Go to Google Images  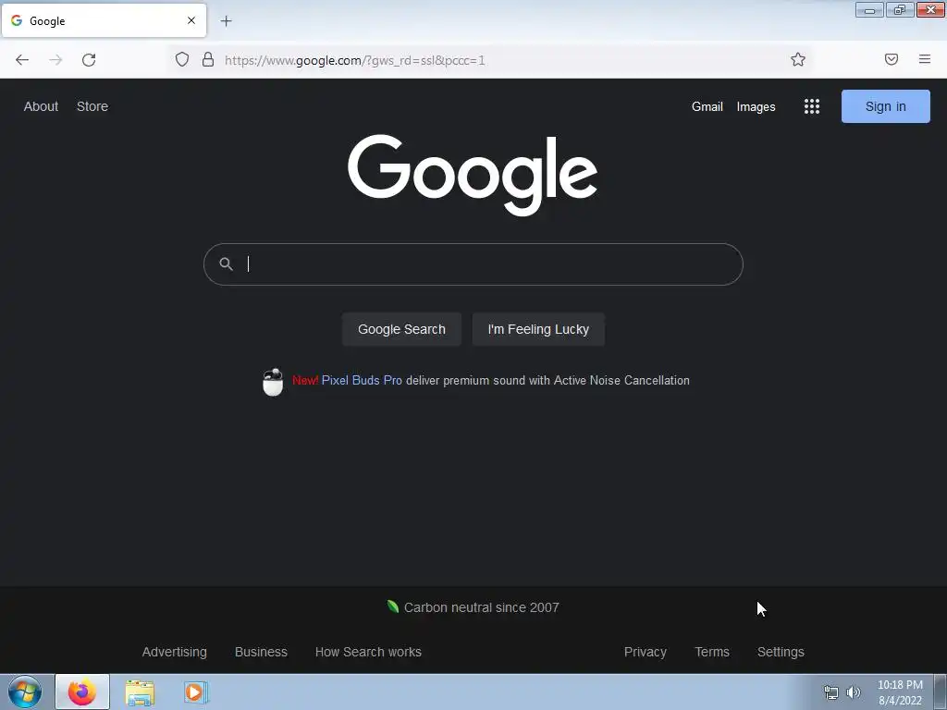(x=756, y=107)
